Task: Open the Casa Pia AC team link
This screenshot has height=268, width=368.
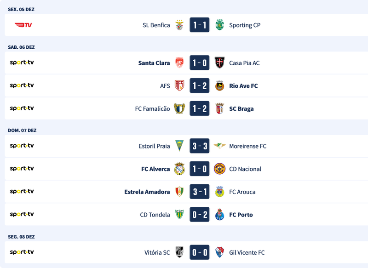Action: tap(244, 63)
